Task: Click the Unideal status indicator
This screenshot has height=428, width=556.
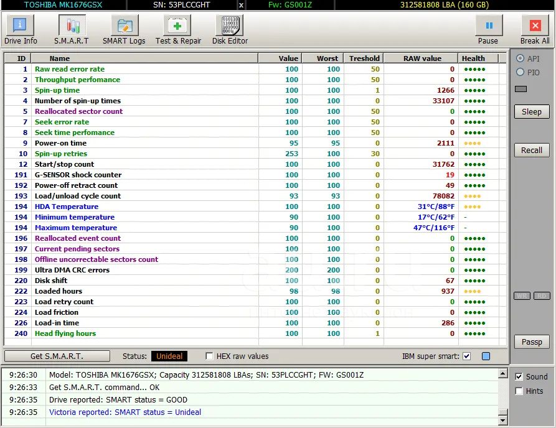Action: point(169,356)
